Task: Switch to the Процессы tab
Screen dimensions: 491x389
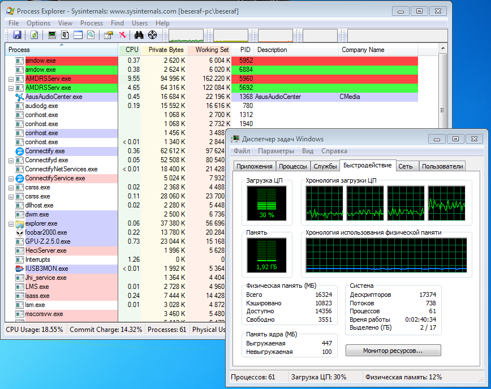Action: click(293, 166)
